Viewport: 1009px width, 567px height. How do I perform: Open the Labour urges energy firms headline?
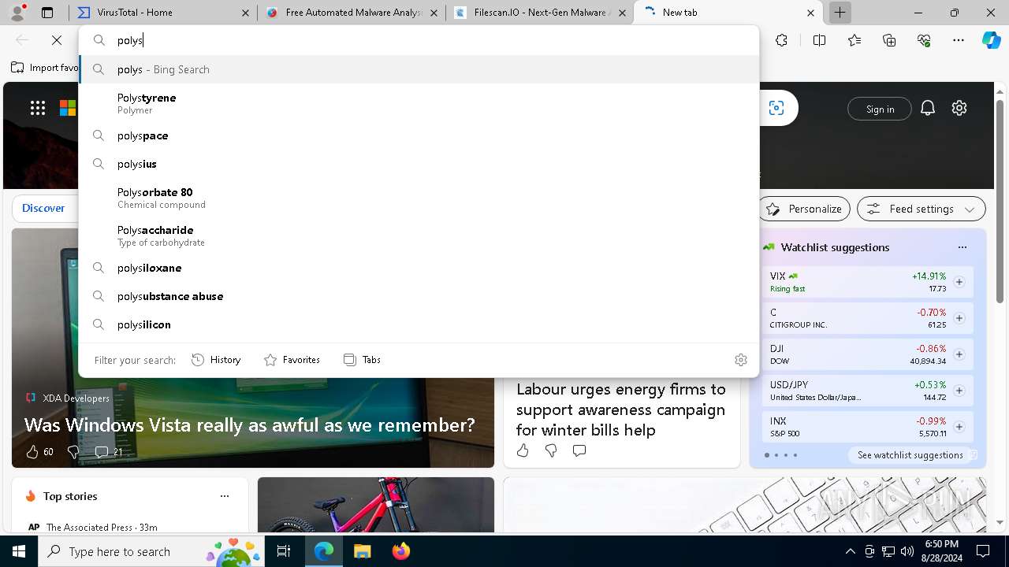click(x=621, y=409)
